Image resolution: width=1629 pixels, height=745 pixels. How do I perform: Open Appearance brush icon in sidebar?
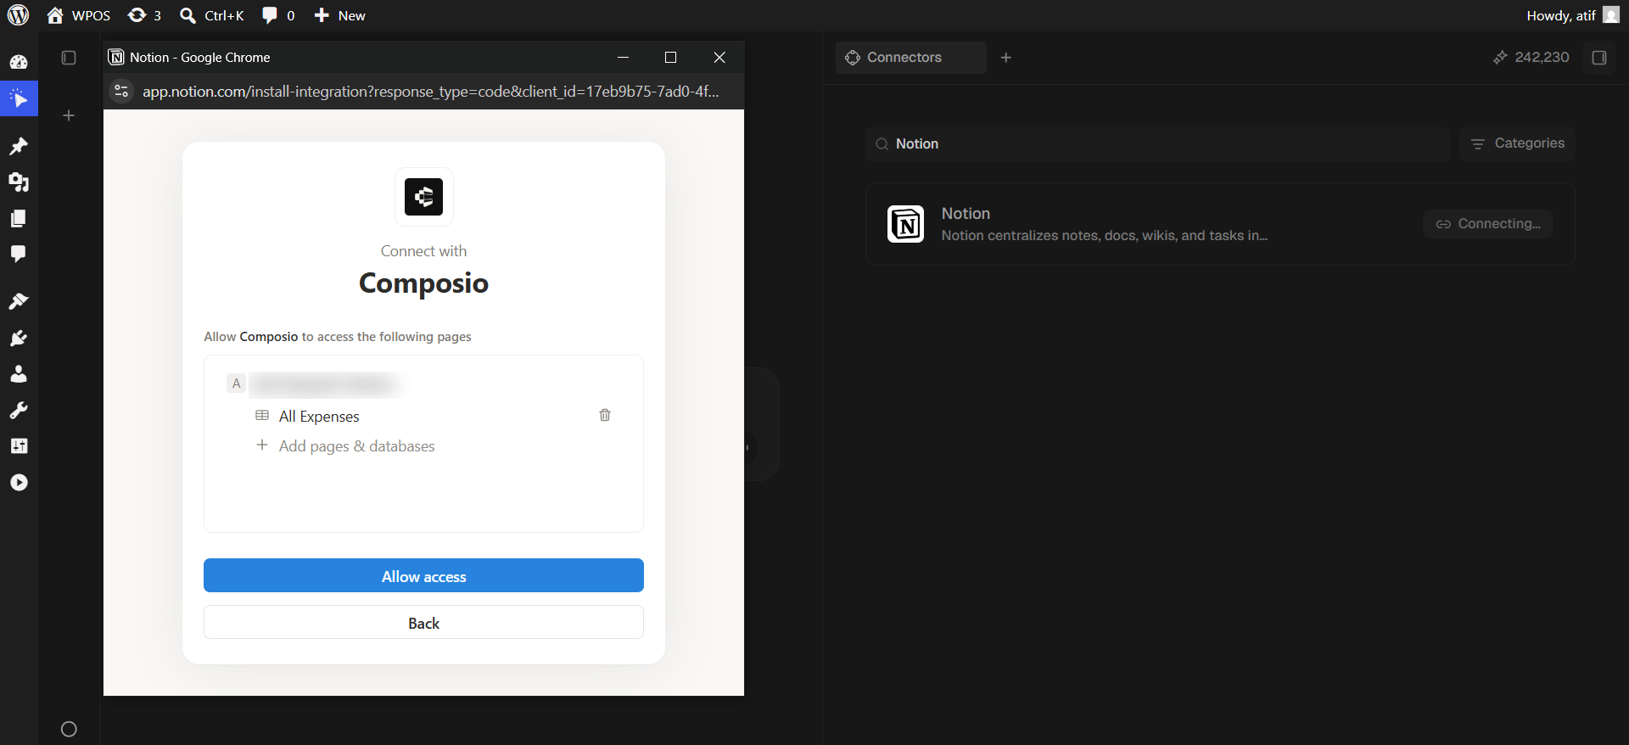[19, 301]
